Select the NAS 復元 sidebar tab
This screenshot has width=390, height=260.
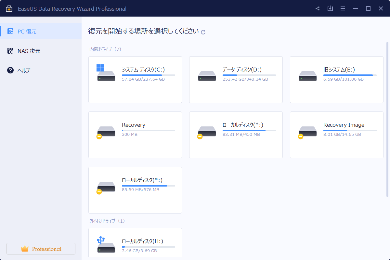click(x=41, y=51)
